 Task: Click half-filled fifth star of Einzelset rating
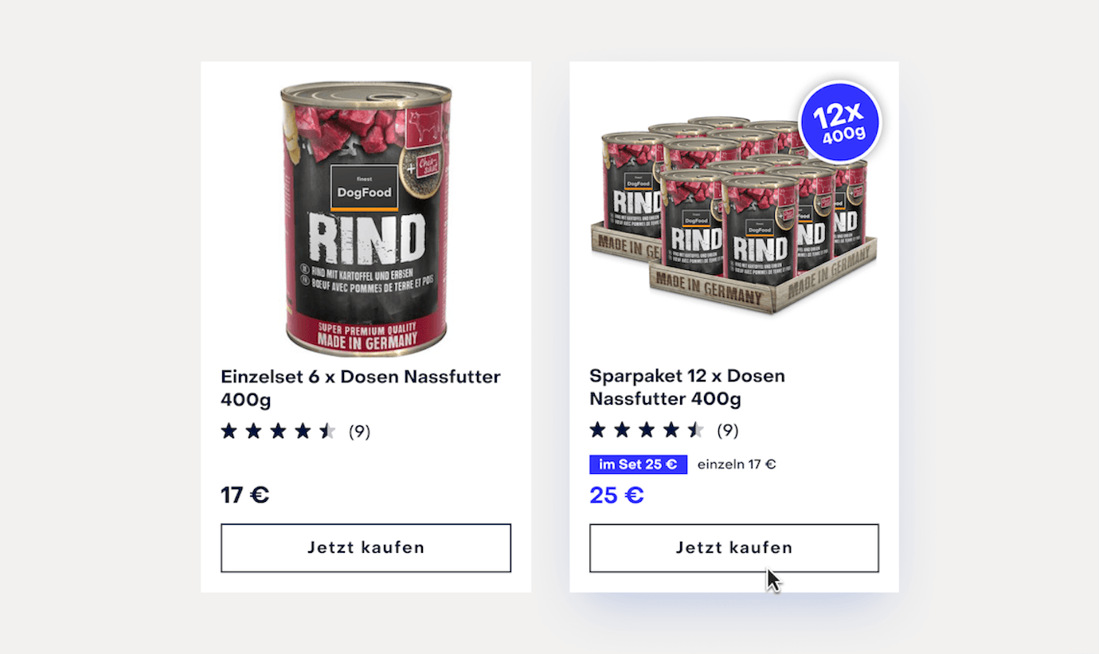[x=327, y=432]
